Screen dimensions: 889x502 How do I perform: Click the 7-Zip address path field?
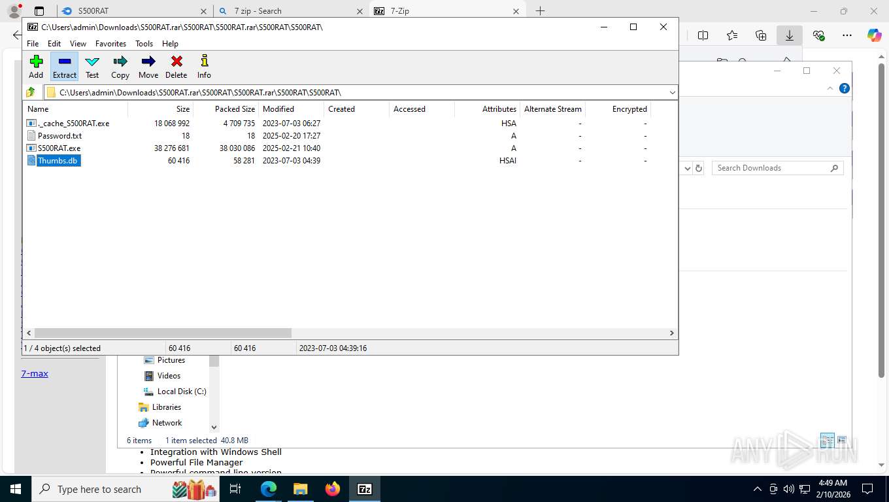(x=356, y=92)
